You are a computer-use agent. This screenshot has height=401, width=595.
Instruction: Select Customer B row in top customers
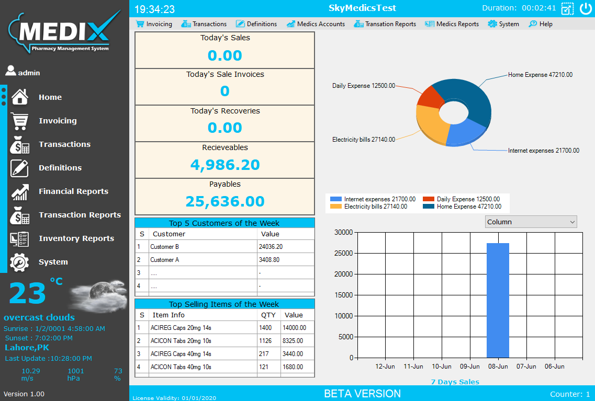click(224, 247)
